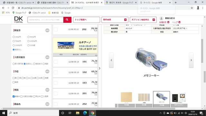Click the red search magnifier button

pyautogui.click(x=67, y=20)
